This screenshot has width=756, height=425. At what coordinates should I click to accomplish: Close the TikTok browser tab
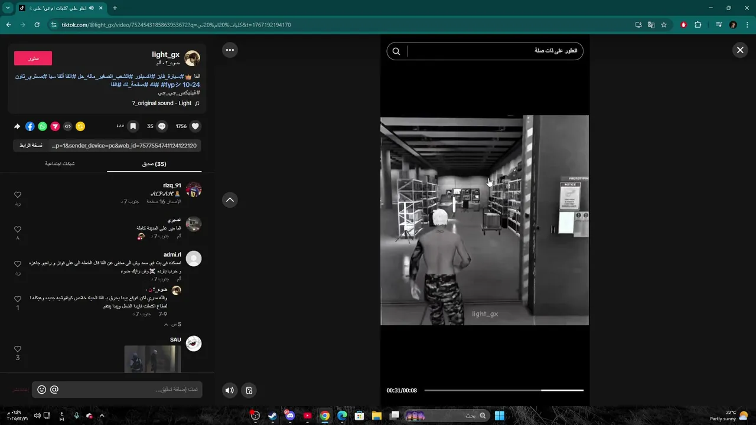pyautogui.click(x=102, y=8)
